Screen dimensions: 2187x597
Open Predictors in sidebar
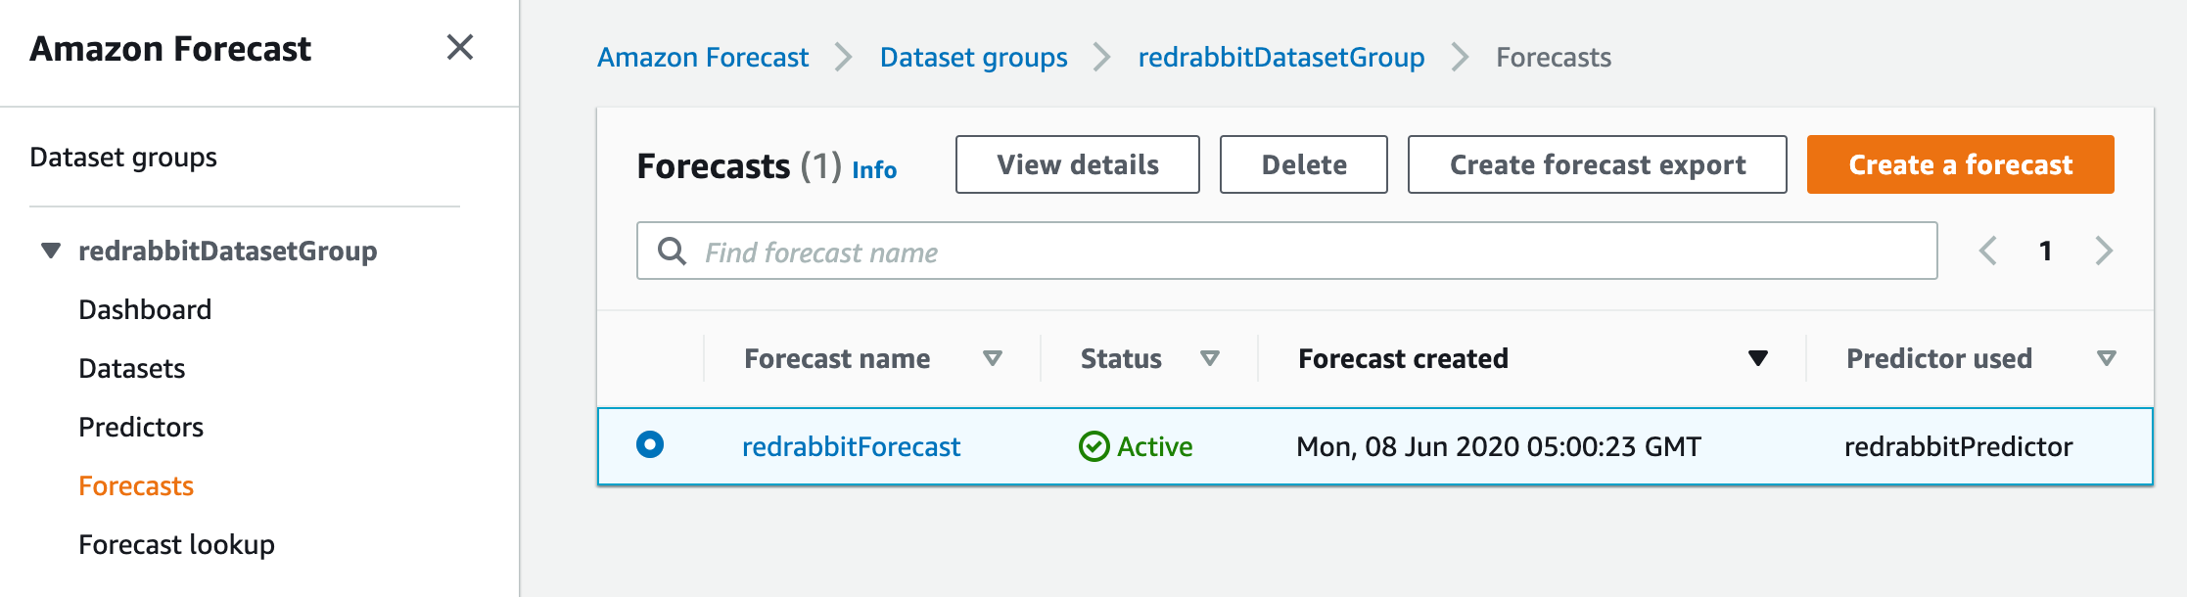point(141,428)
